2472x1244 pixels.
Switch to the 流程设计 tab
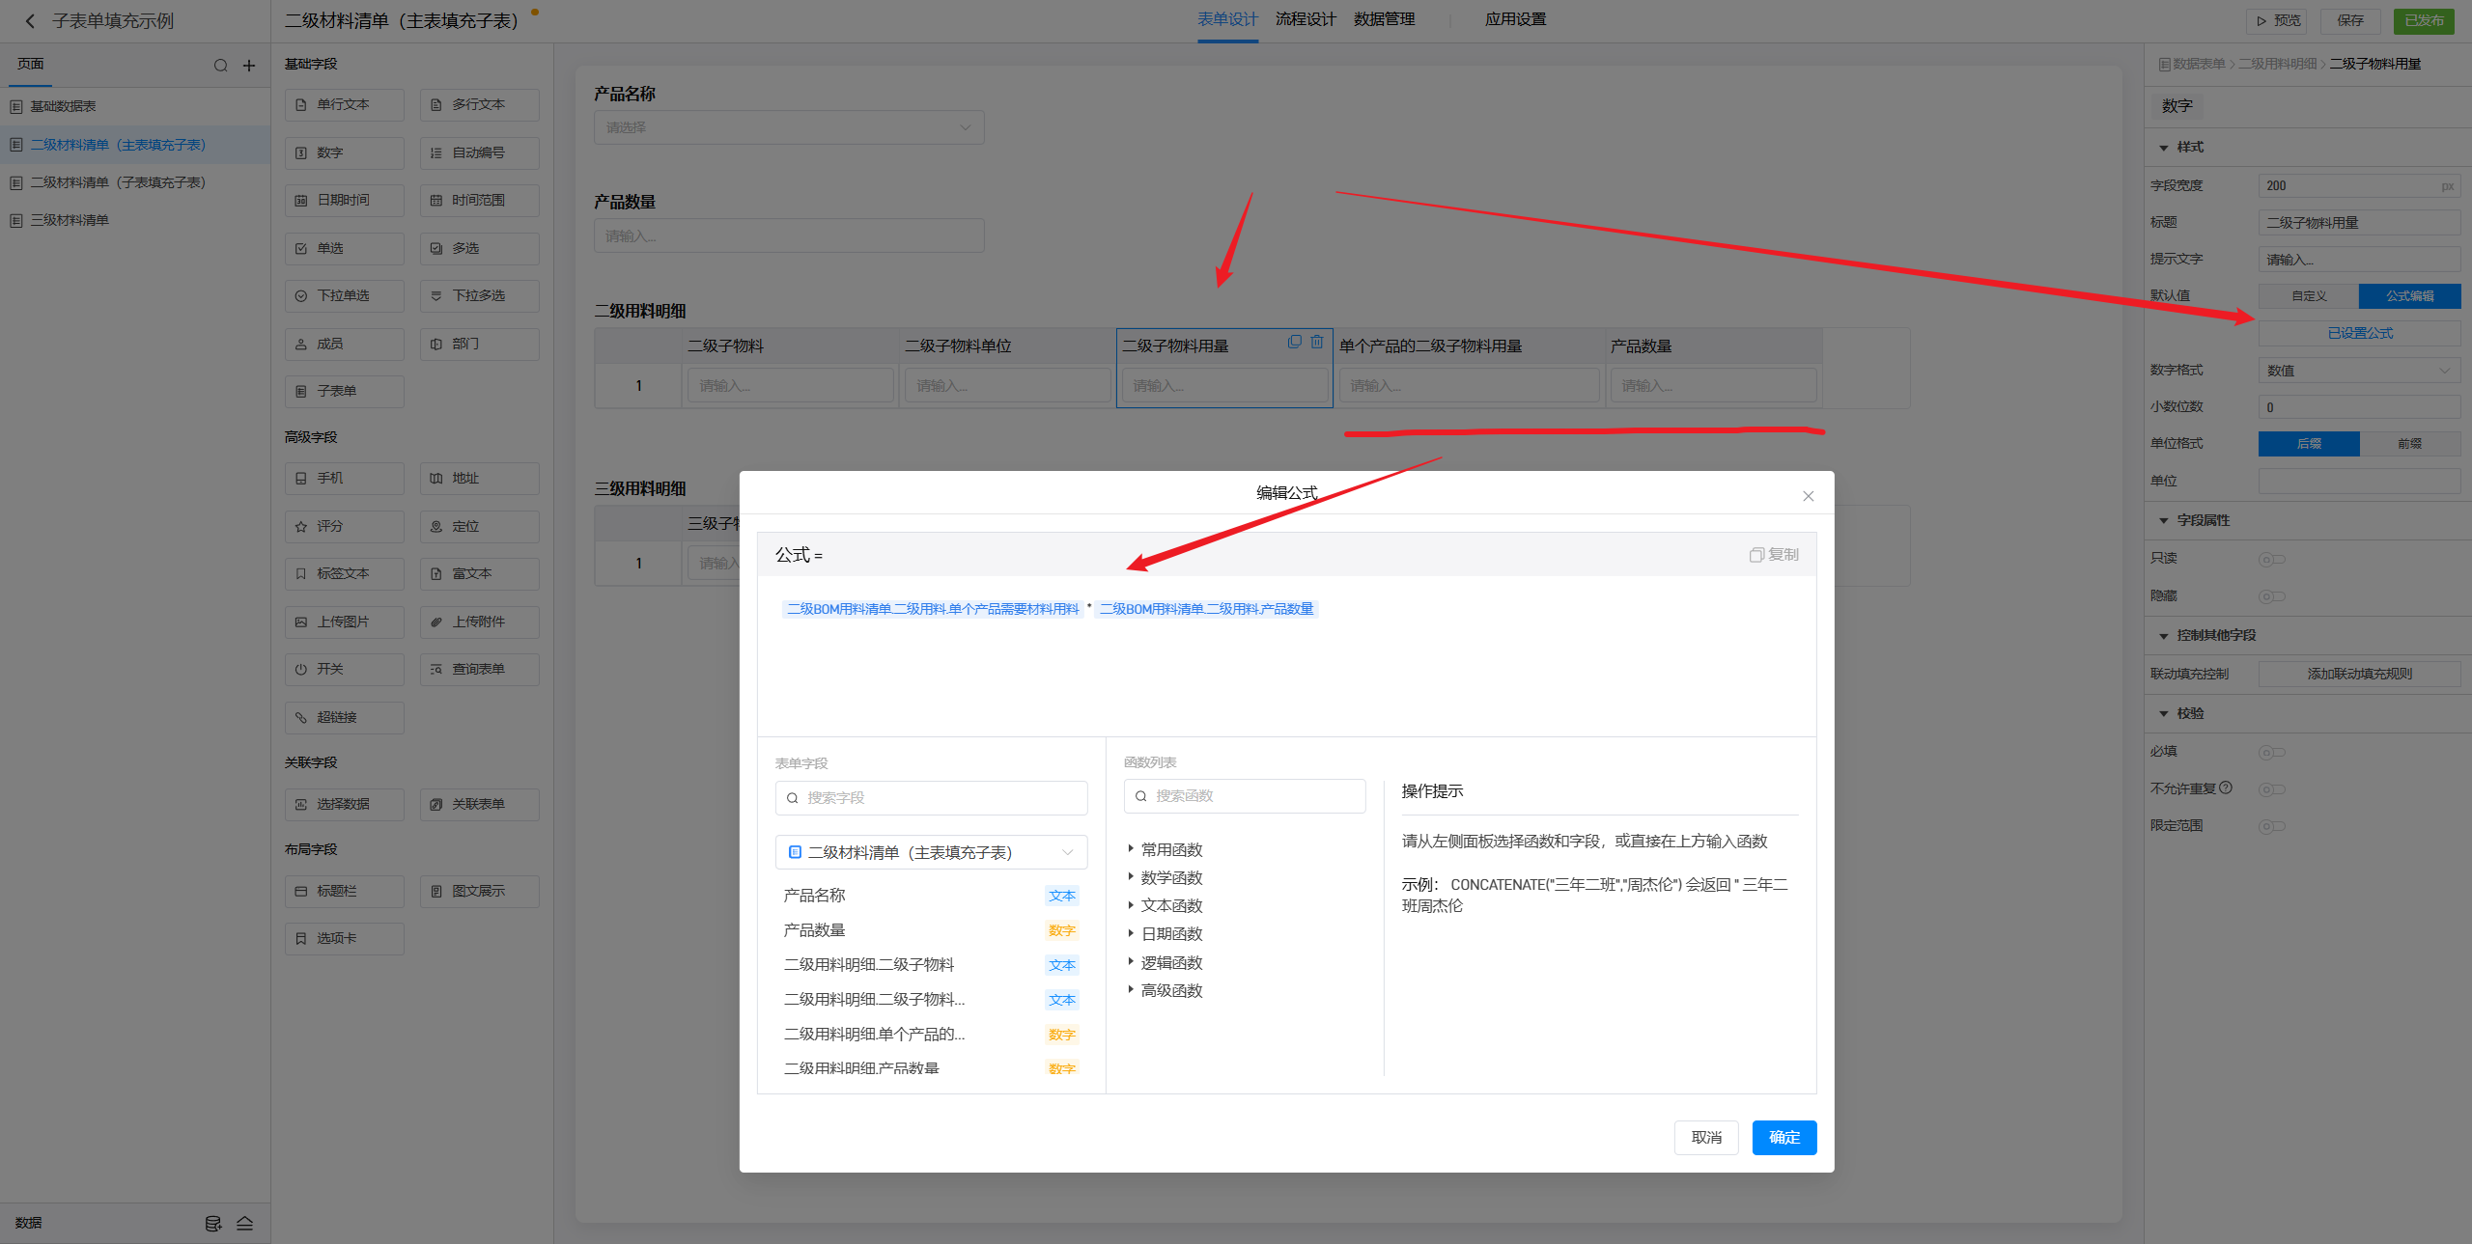(x=1306, y=19)
